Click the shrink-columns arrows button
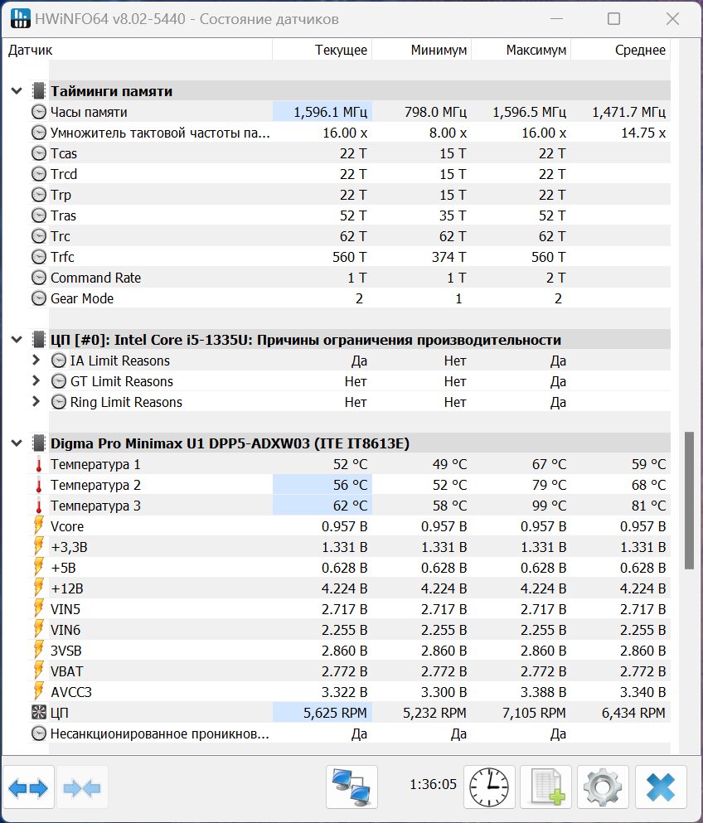Screen dimensions: 703x823 [x=82, y=787]
